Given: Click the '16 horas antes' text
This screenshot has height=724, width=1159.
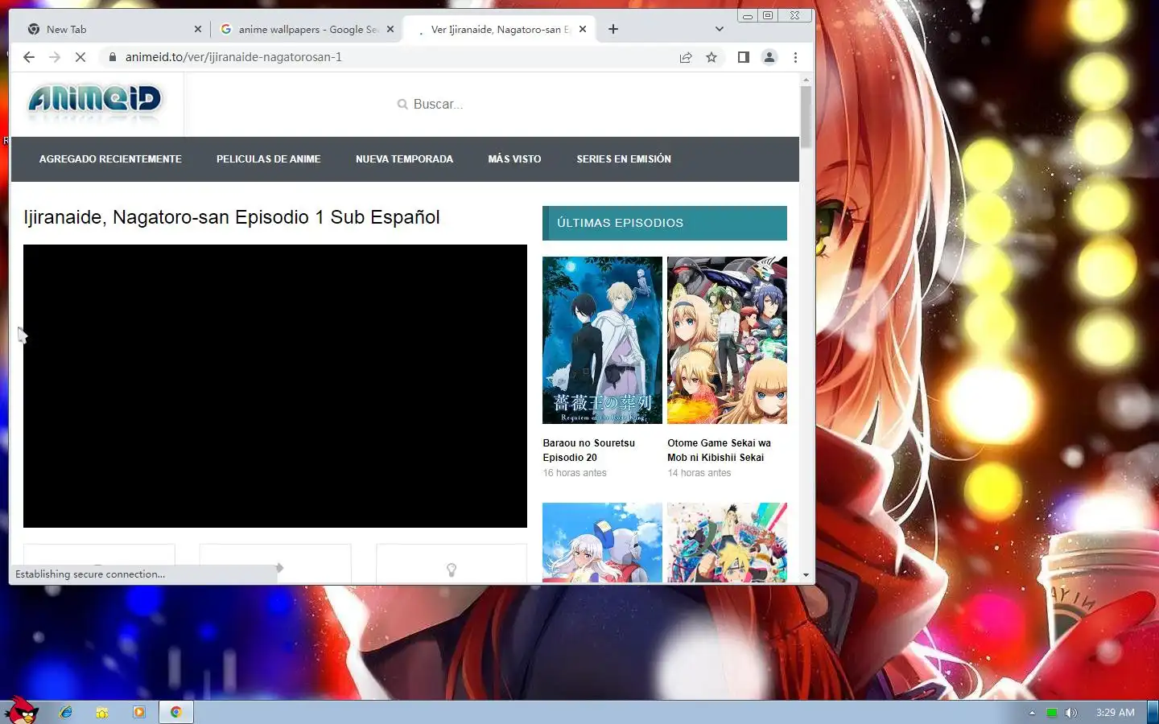Looking at the screenshot, I should tap(575, 473).
